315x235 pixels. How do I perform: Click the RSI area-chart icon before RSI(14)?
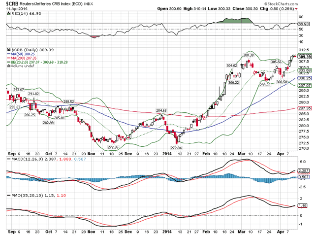coord(8,13)
